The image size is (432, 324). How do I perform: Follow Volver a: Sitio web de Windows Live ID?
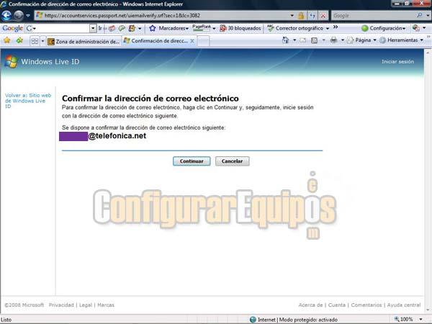tap(28, 101)
